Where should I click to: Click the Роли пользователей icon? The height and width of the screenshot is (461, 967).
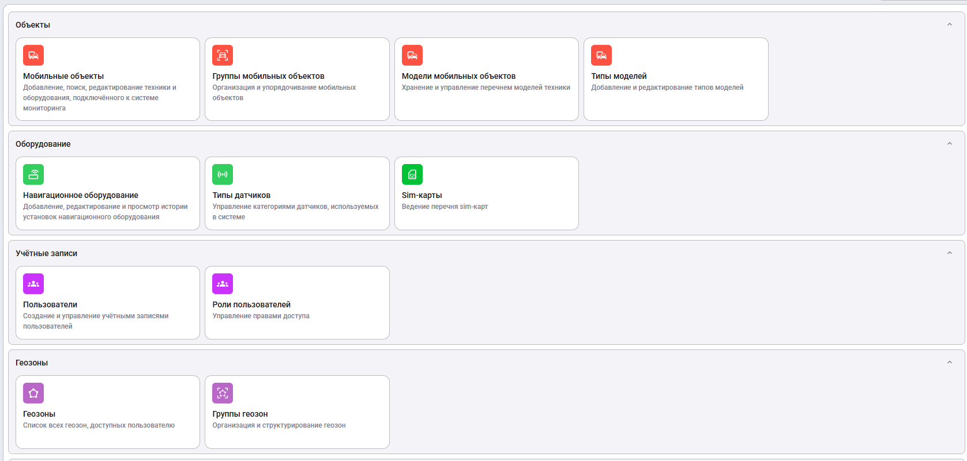point(223,284)
